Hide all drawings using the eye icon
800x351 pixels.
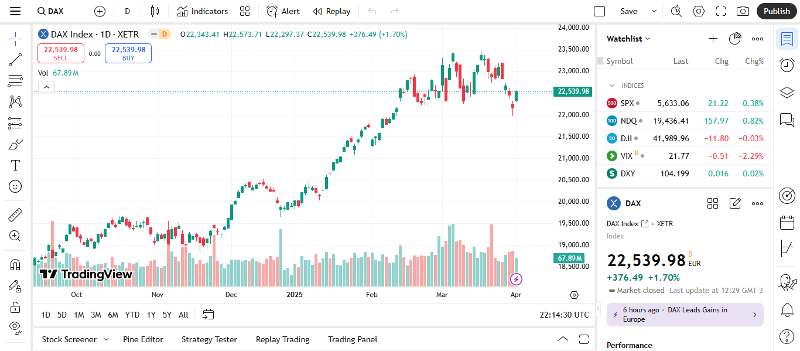coord(15,328)
